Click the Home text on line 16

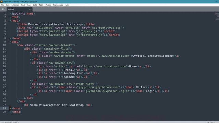pyautogui.click(x=132, y=66)
